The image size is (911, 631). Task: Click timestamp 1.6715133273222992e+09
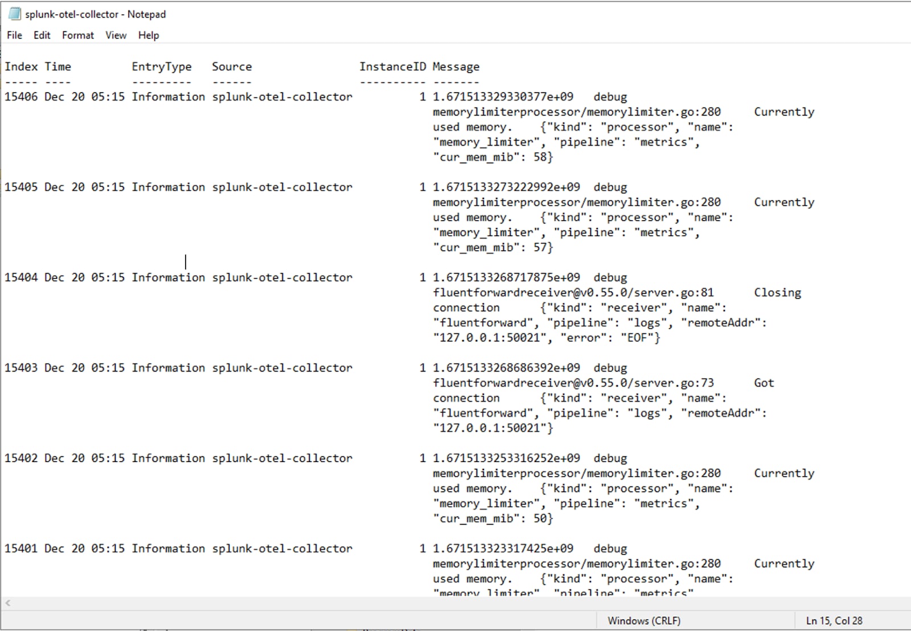point(507,187)
